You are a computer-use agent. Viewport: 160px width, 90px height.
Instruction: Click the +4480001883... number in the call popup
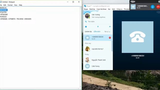[142, 6]
